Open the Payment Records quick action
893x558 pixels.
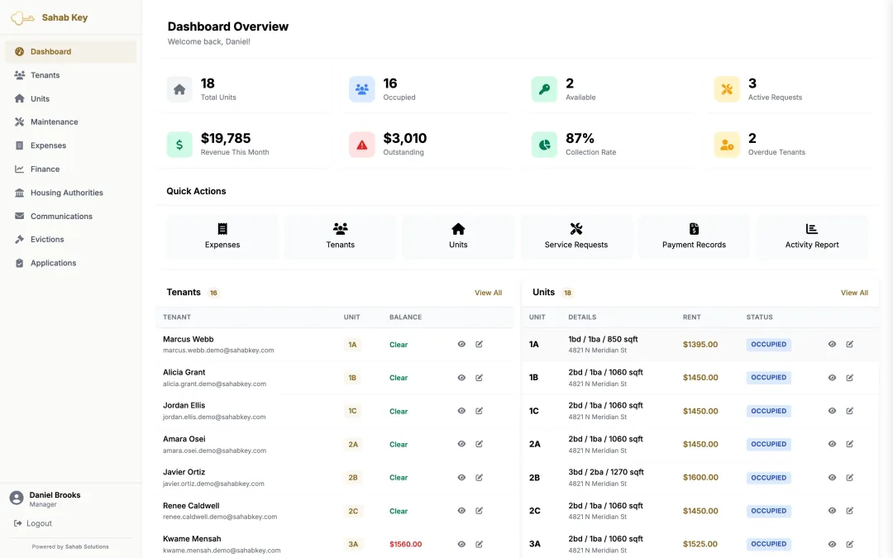coord(694,236)
